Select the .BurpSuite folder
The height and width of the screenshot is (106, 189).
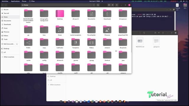coord(123,43)
